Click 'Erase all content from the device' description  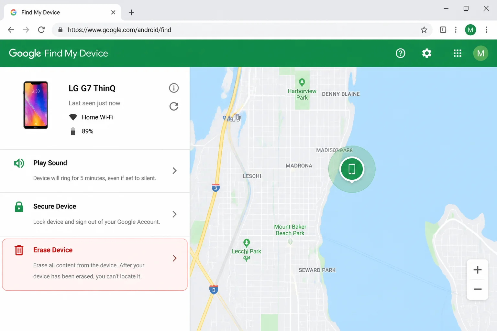coord(89,271)
